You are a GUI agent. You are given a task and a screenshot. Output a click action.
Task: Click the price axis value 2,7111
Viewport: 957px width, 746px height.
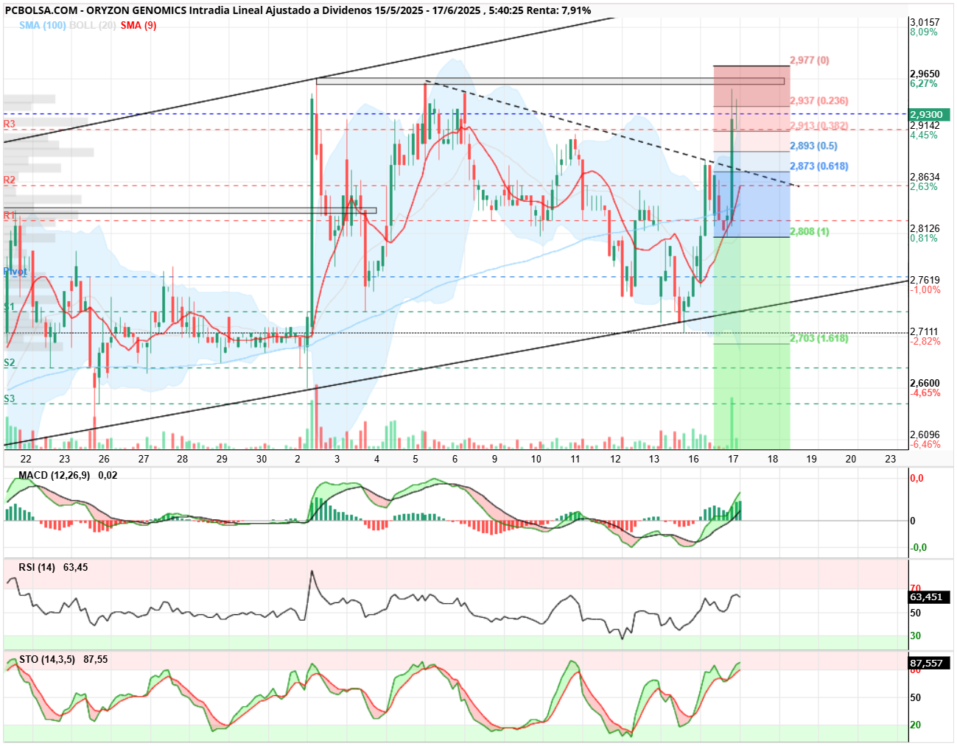point(925,331)
